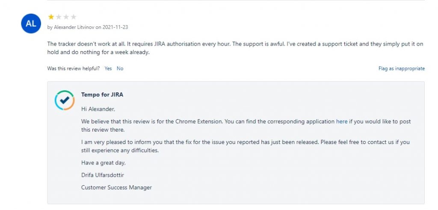Click the review date 2021-11-23

115,27
